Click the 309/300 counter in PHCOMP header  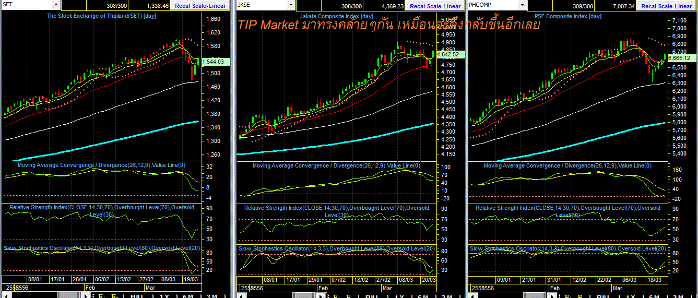(x=583, y=6)
